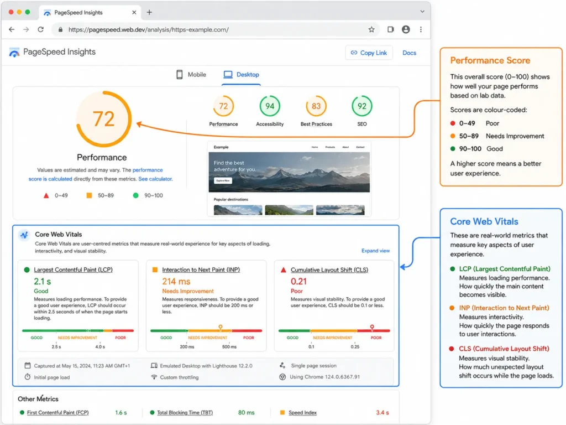Click the Other Metrics heading

[x=38, y=398]
